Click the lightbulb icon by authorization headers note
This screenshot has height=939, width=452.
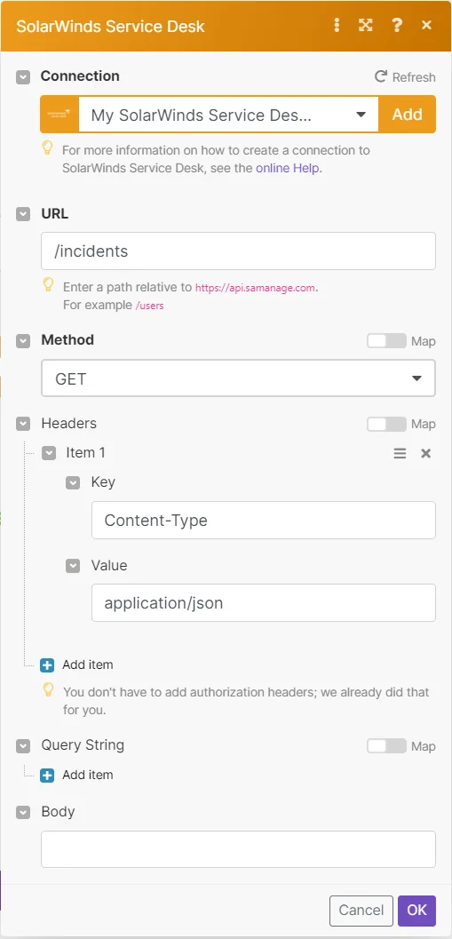49,690
